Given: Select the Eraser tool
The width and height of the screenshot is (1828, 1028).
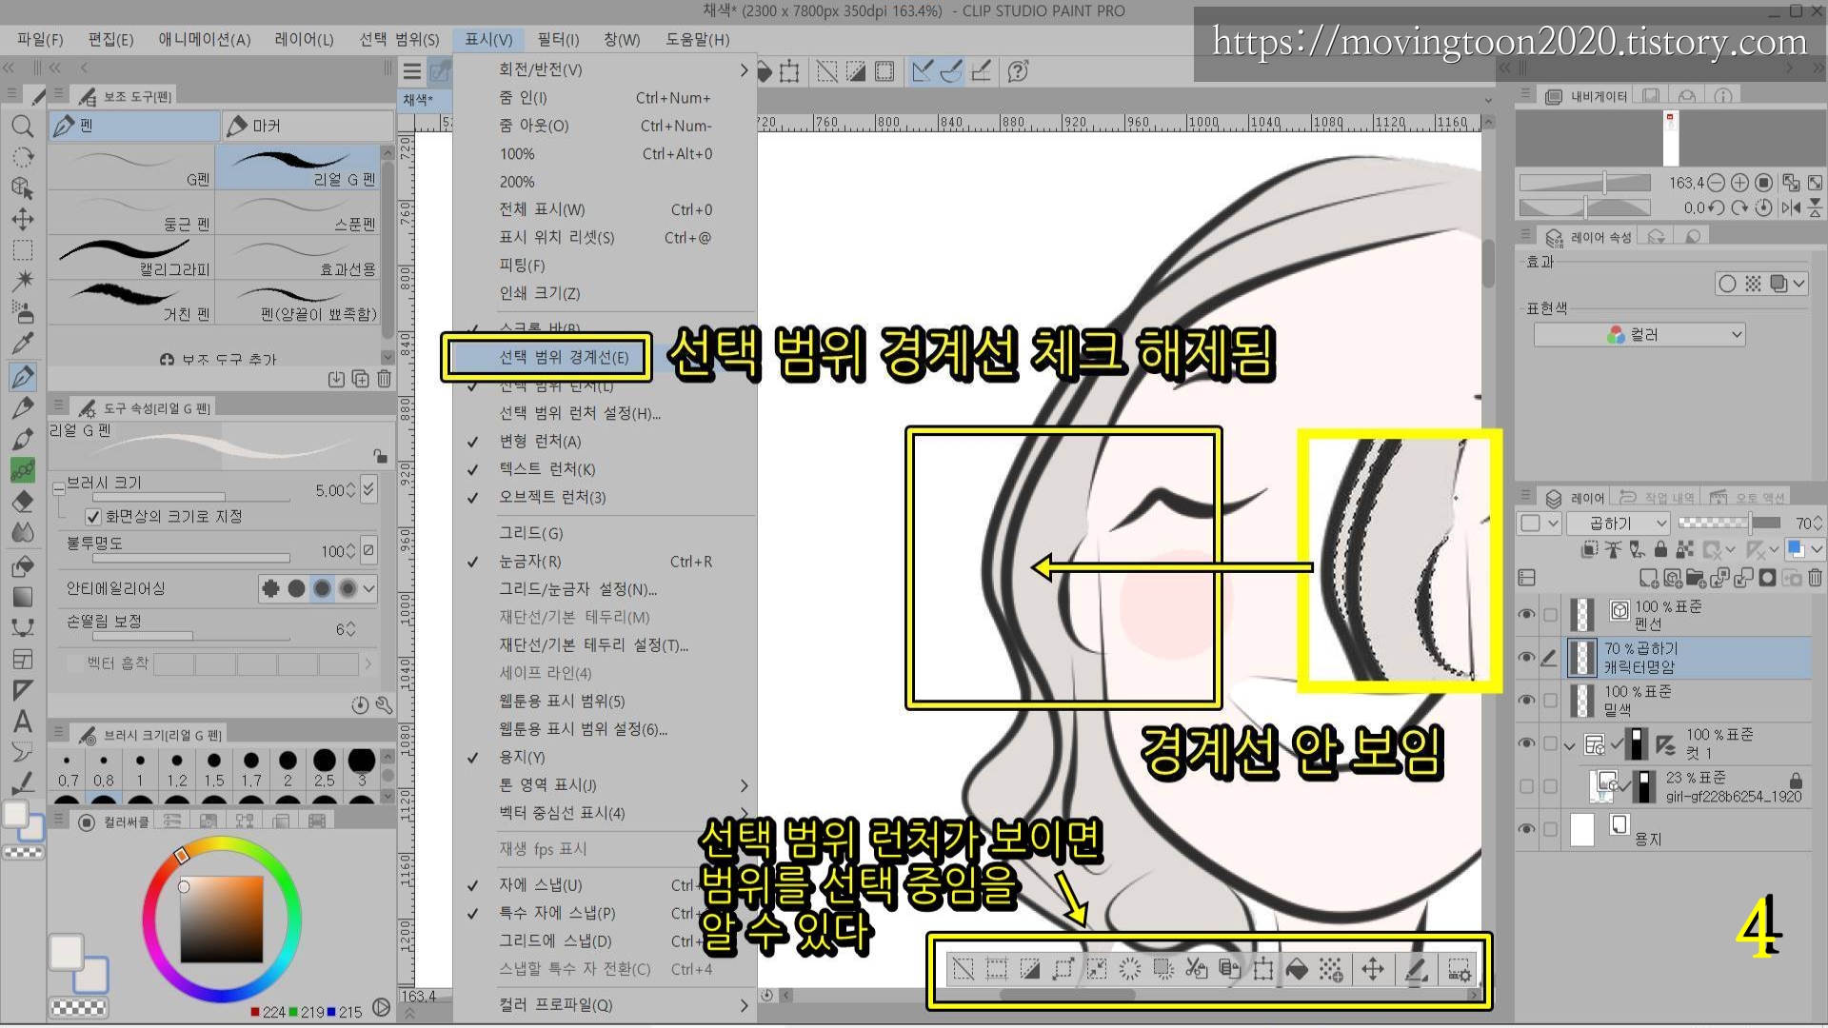Looking at the screenshot, I should tap(23, 502).
